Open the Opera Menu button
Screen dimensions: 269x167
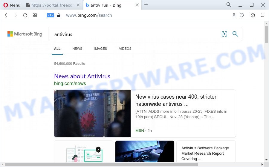[x=12, y=5]
